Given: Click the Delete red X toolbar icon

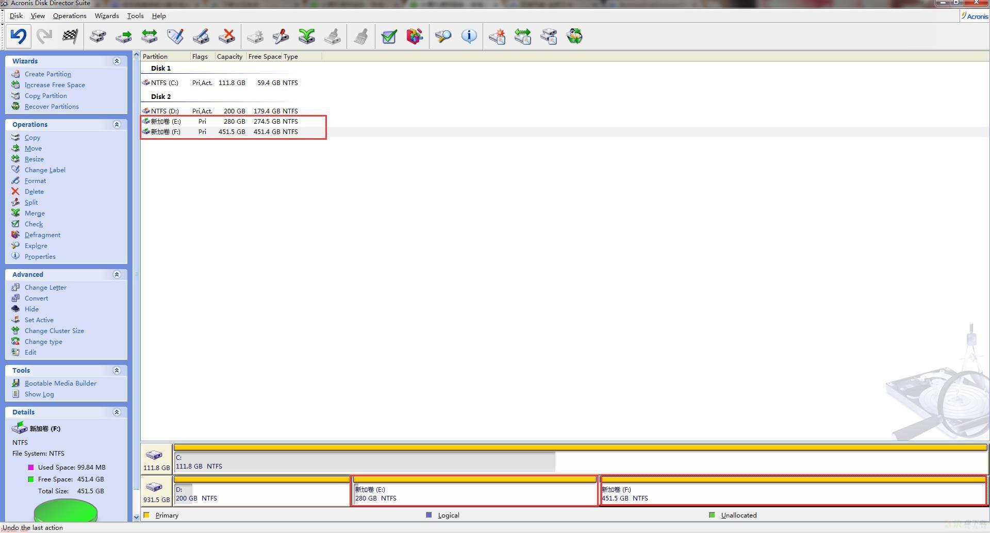Looking at the screenshot, I should point(226,36).
